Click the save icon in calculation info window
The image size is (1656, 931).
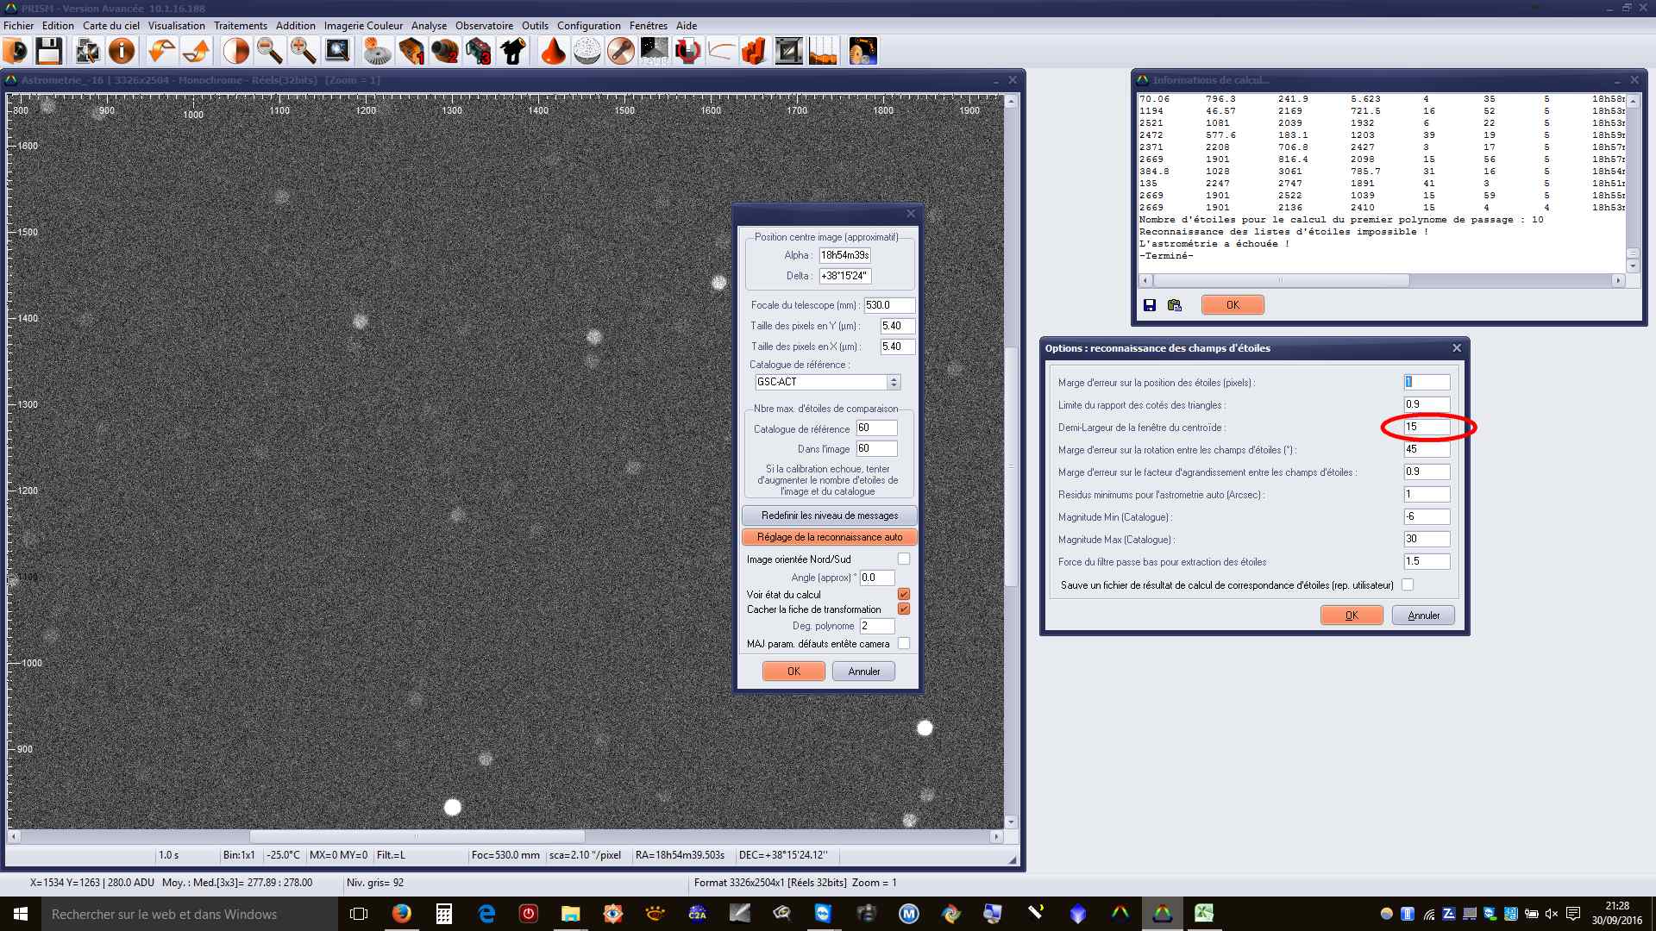(x=1150, y=305)
